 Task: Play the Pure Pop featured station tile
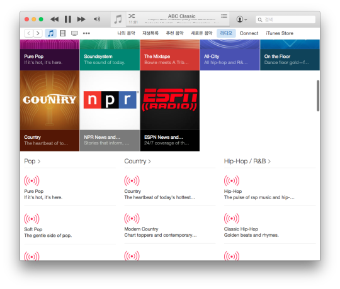pos(50,55)
